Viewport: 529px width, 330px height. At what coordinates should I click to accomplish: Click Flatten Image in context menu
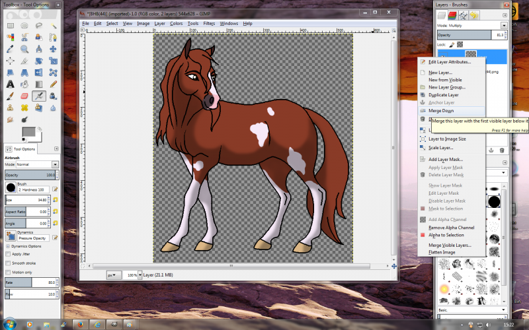click(442, 252)
